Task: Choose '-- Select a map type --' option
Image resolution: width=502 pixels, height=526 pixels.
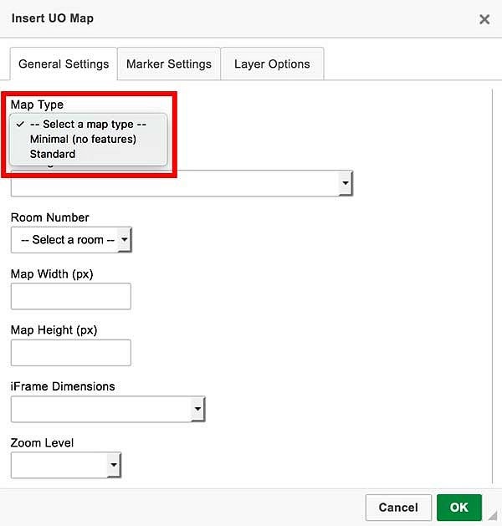Action: [88, 124]
